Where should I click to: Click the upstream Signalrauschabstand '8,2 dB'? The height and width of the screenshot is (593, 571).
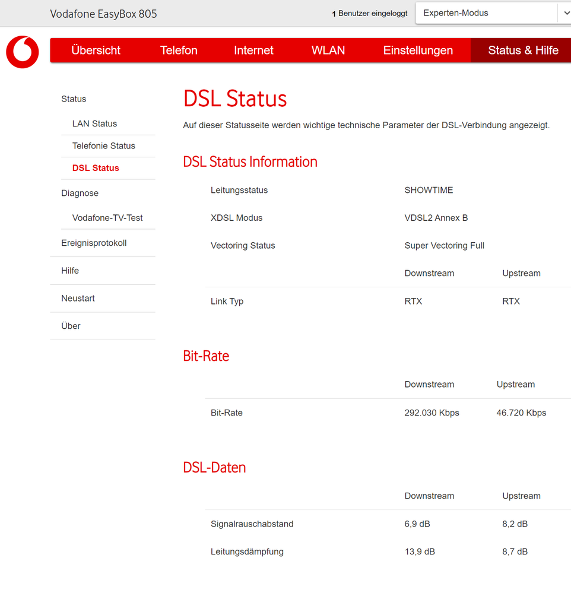(x=515, y=524)
